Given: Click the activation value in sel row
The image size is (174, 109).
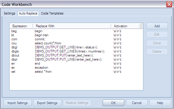Looking at the screenshot, I should (117, 72).
